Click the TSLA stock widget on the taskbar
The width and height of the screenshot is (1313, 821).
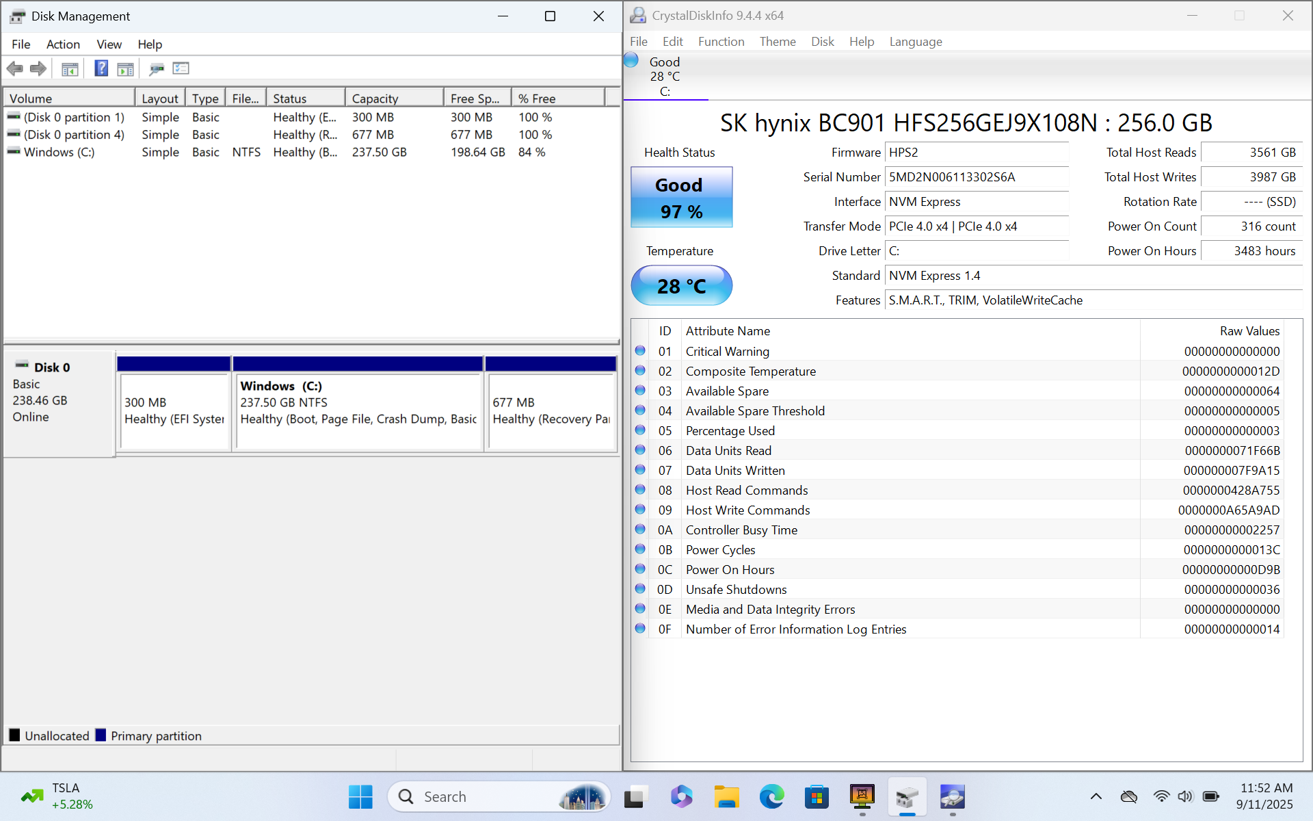tap(57, 796)
